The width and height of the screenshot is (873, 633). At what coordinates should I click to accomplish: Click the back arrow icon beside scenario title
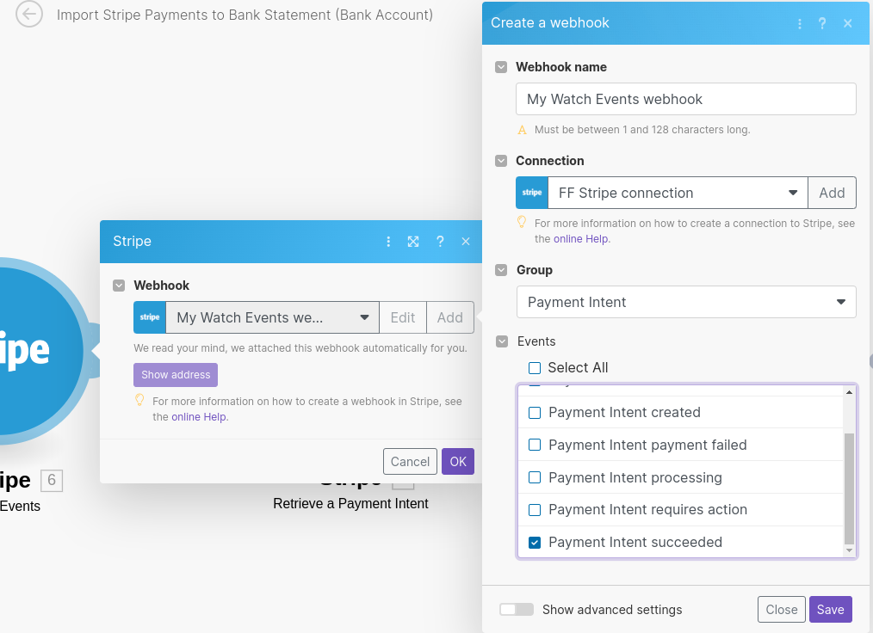(29, 15)
